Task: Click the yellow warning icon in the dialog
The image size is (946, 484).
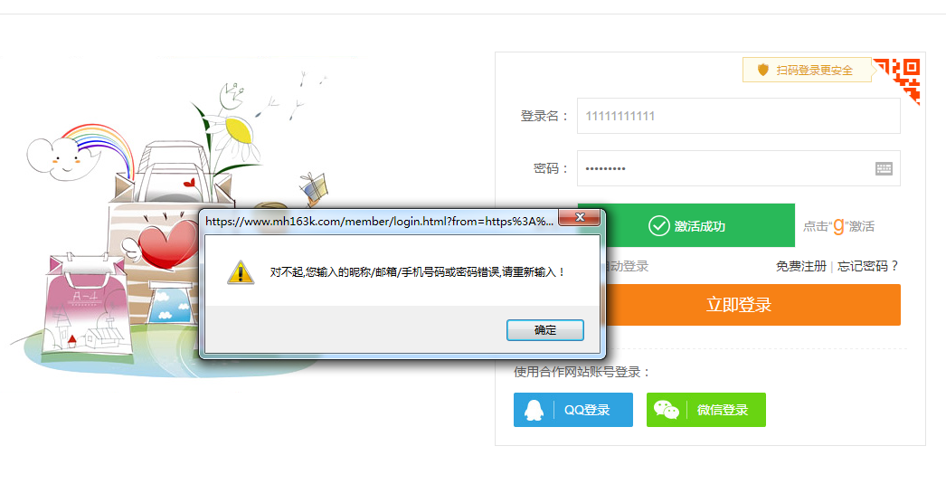Action: coord(240,271)
